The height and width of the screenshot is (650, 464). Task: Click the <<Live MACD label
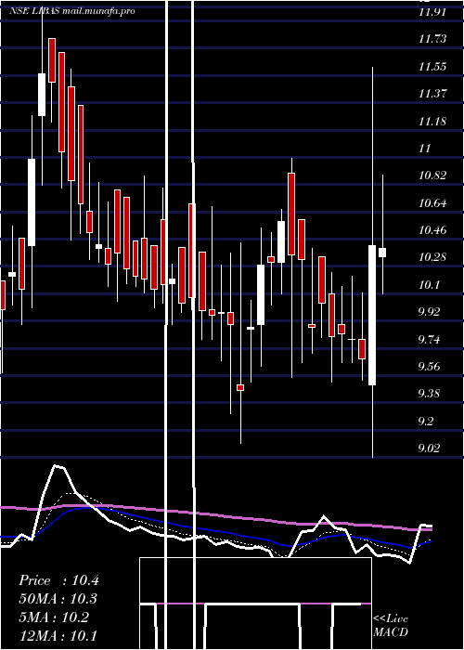point(391,625)
